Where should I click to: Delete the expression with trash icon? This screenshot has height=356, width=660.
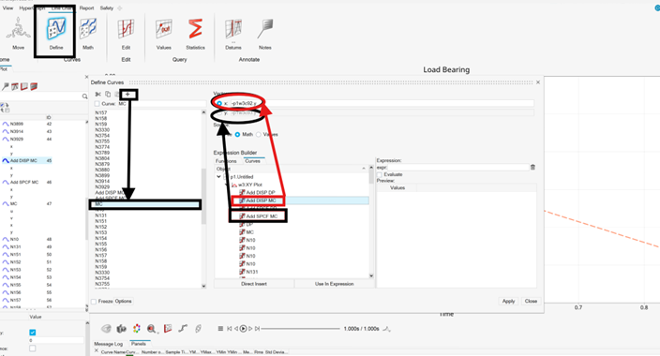532,167
